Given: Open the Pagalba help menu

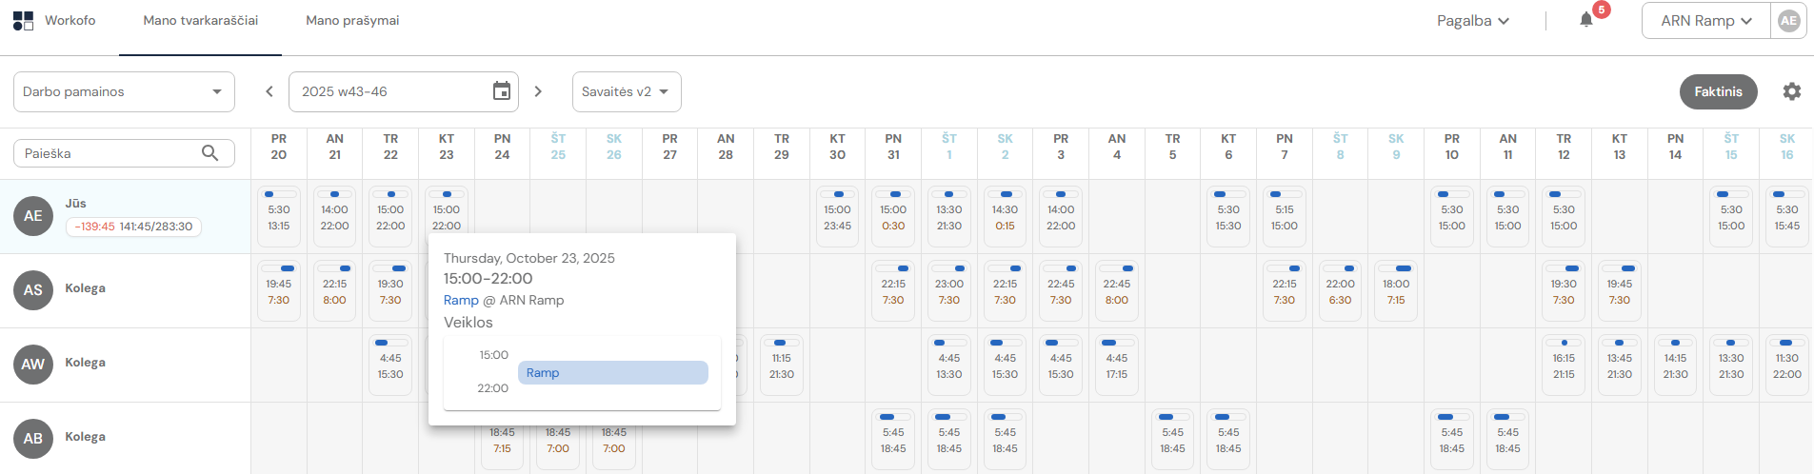Looking at the screenshot, I should pos(1472,21).
